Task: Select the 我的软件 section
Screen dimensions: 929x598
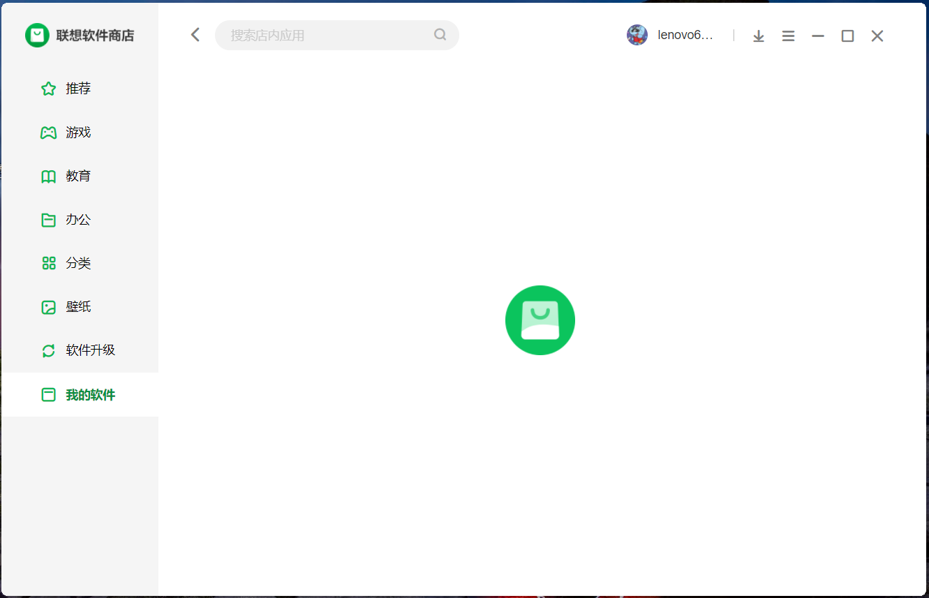Action: [80, 395]
